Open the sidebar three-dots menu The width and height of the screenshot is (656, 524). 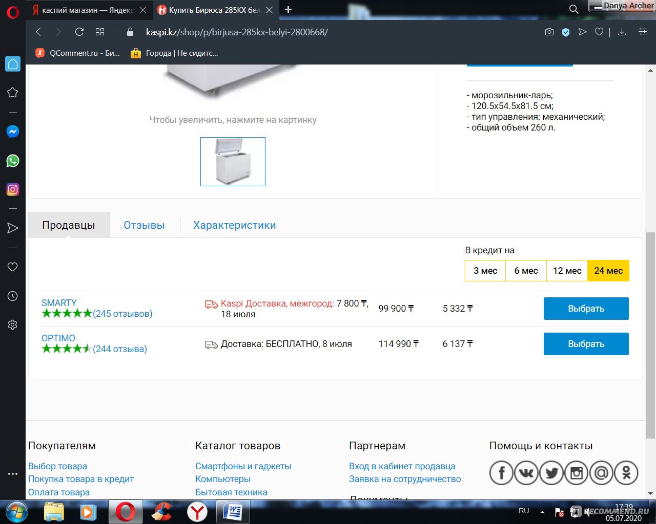pyautogui.click(x=13, y=474)
